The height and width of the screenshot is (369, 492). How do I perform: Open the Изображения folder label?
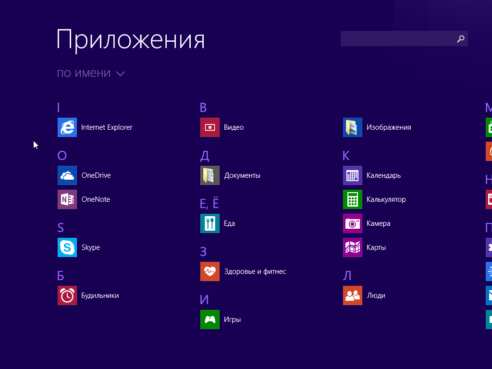click(x=389, y=127)
